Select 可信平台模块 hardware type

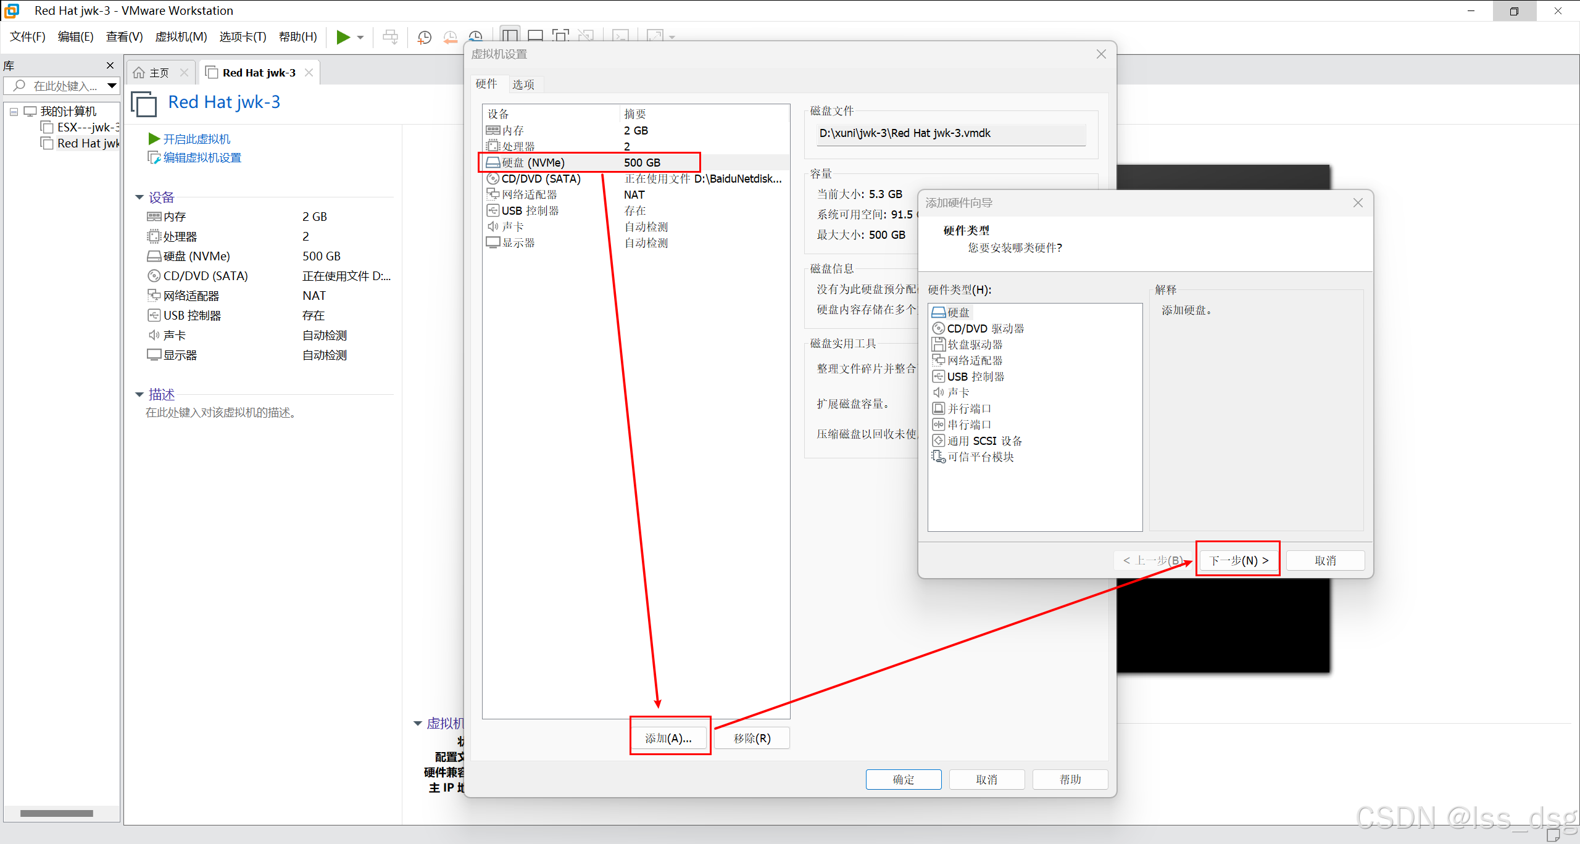[980, 457]
